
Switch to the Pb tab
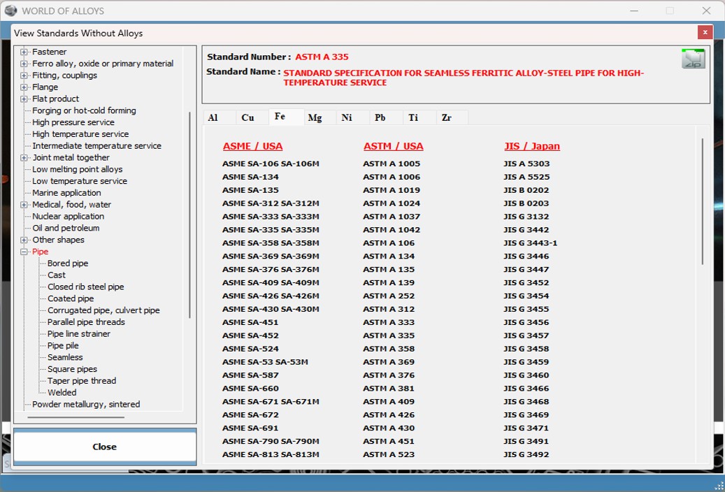(386, 117)
